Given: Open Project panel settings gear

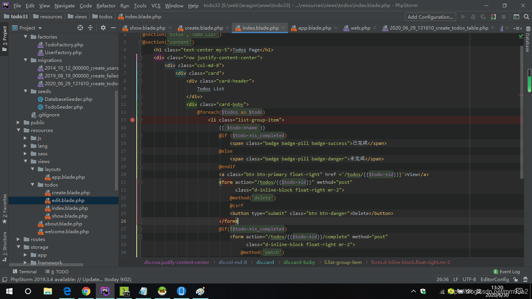Looking at the screenshot, I should click(103, 28).
